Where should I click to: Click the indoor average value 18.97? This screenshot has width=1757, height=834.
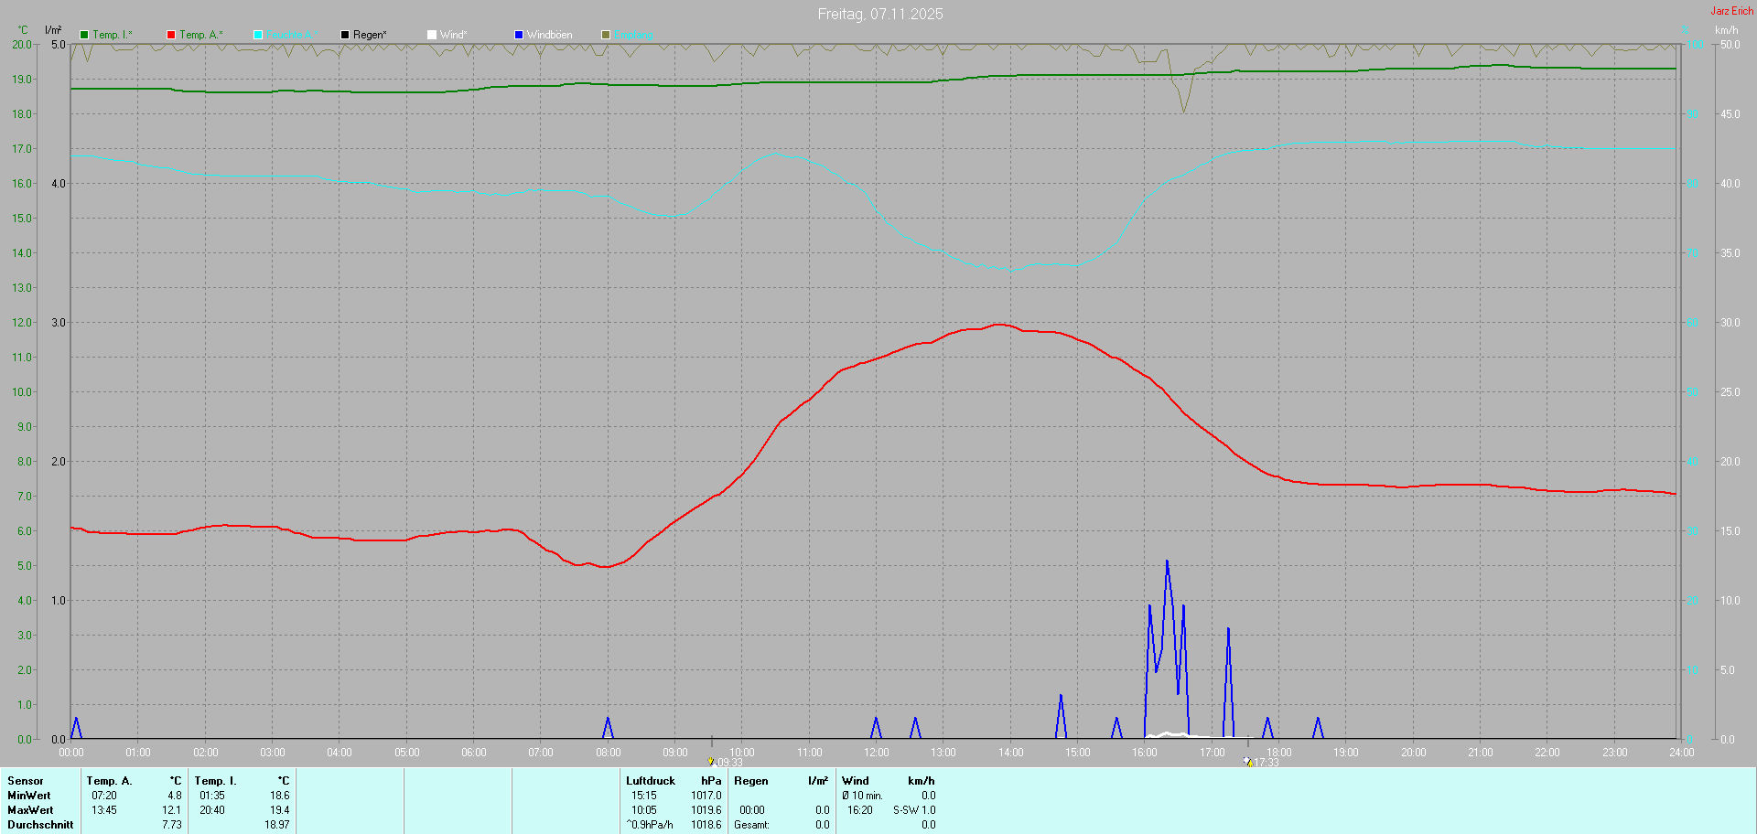(x=277, y=825)
